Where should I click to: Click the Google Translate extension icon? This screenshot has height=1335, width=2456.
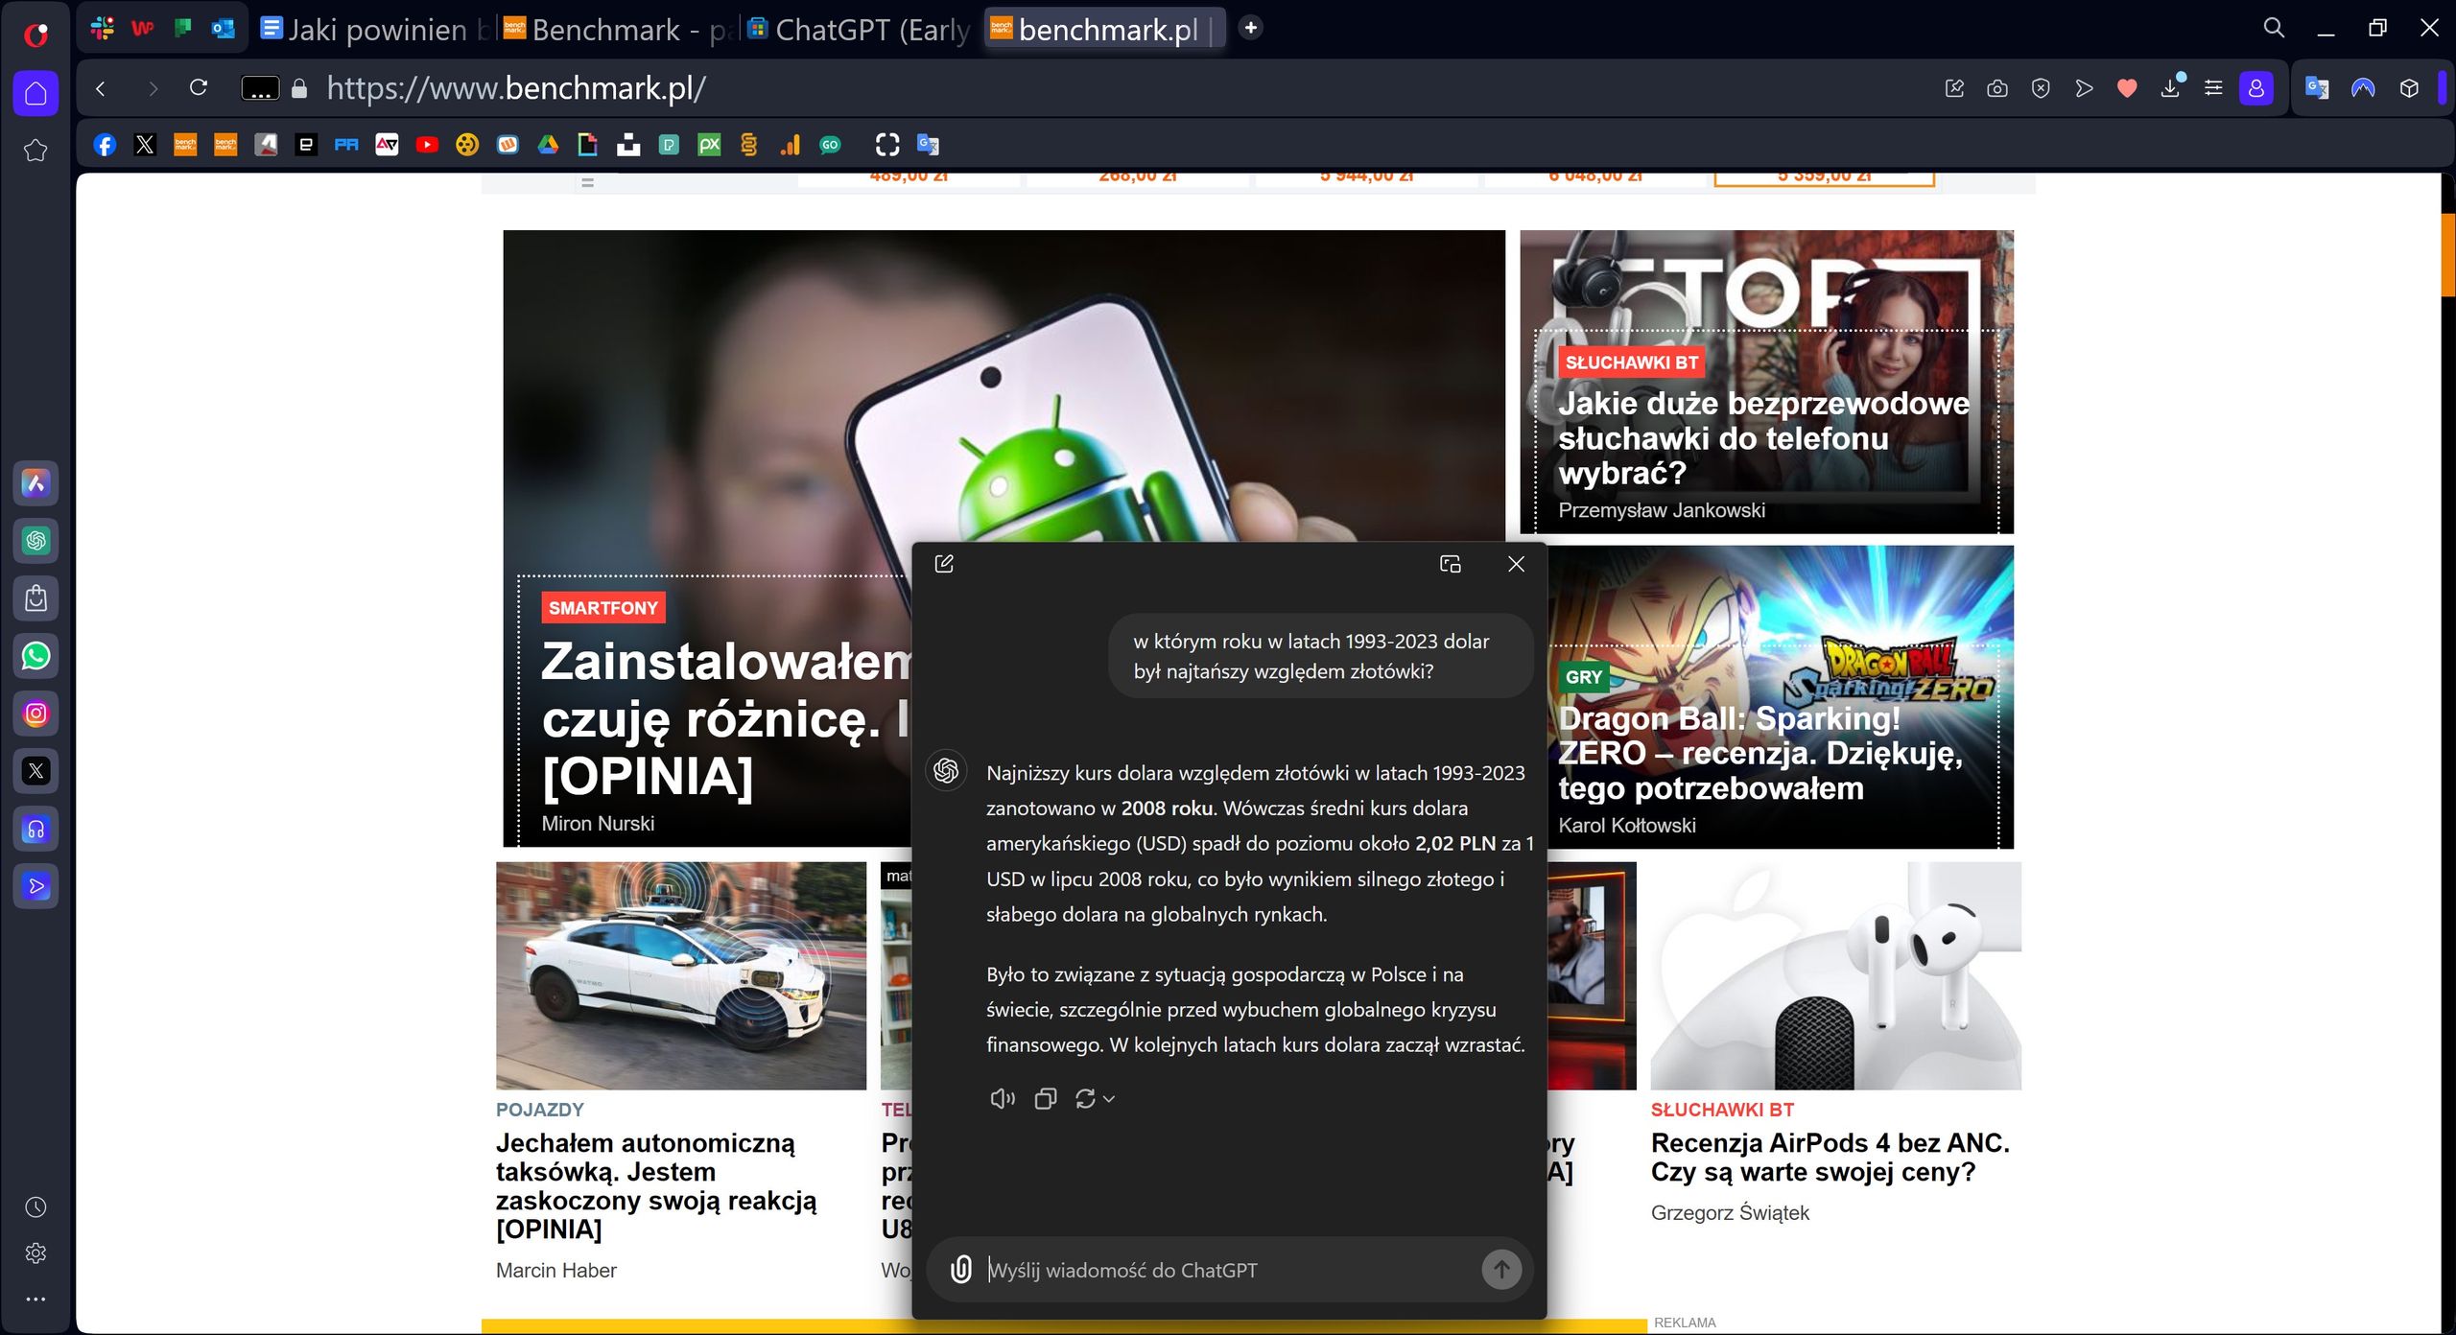pos(2317,89)
